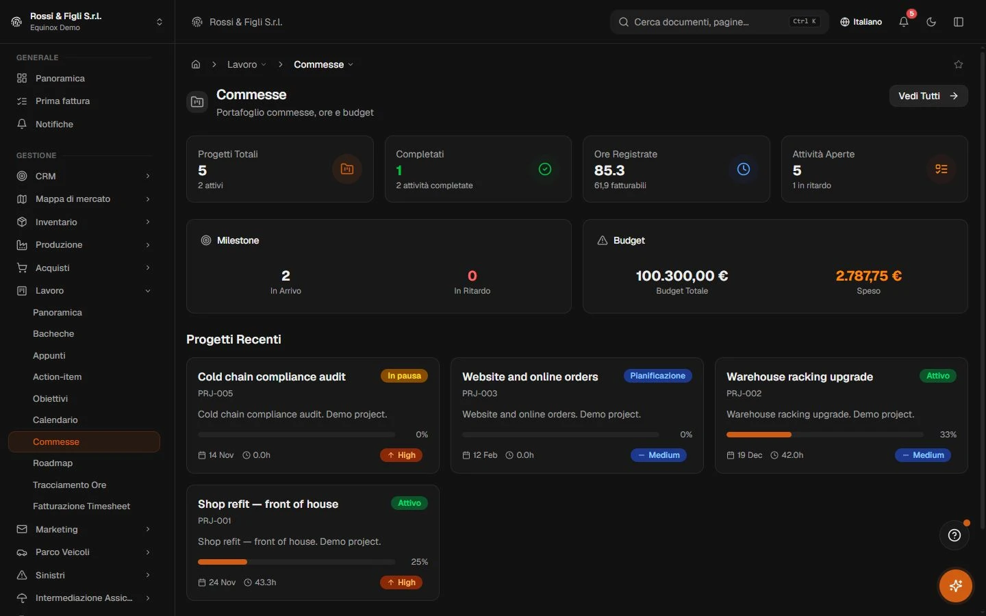Click the Marketing envelope icon in sidebar
The image size is (986, 616).
[22, 529]
